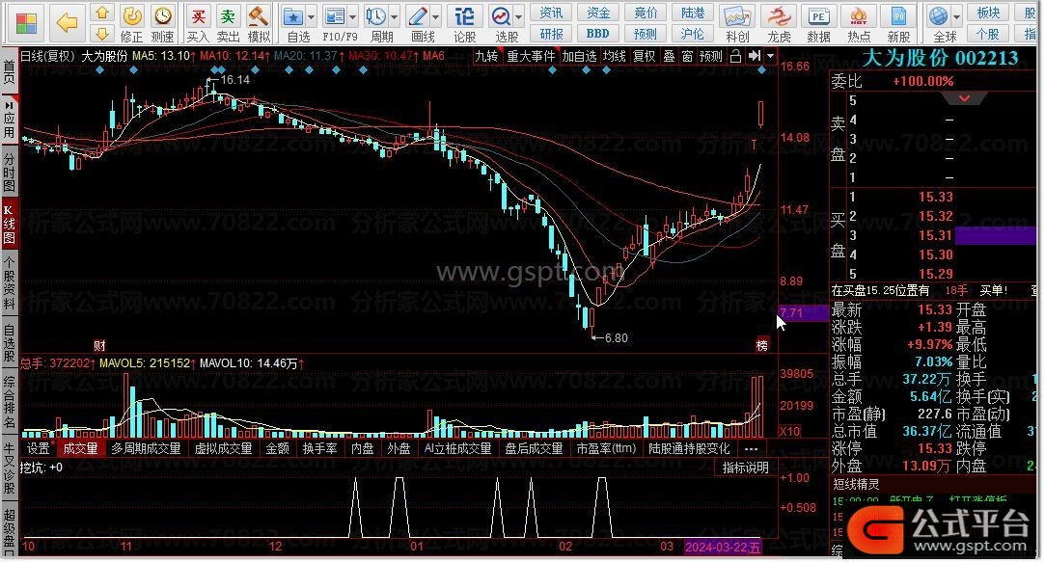1045x562 pixels.
Task: Open the chart header dropdown arrow
Action: [770, 57]
